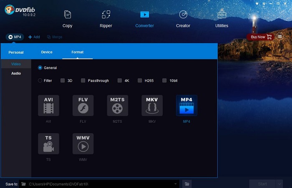This screenshot has height=188, width=292.
Task: Open the Copy module
Action: click(68, 19)
